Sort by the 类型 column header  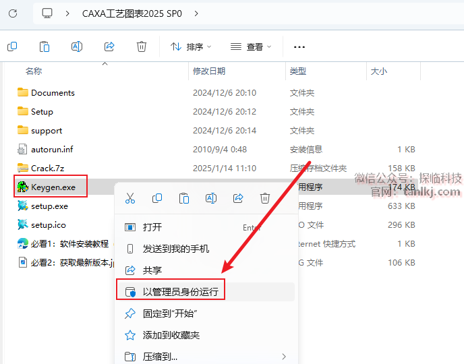pyautogui.click(x=298, y=71)
